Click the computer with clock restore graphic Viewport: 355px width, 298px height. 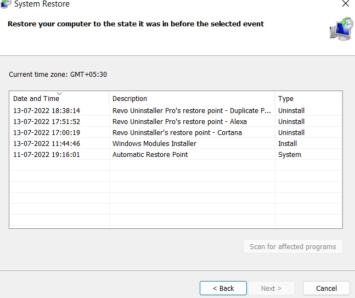[x=340, y=29]
